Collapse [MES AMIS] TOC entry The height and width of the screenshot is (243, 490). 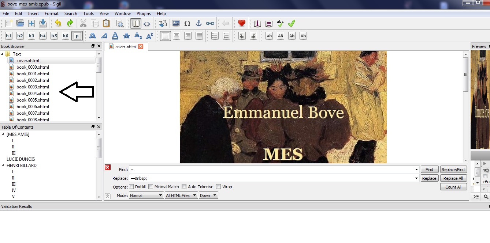click(3, 134)
